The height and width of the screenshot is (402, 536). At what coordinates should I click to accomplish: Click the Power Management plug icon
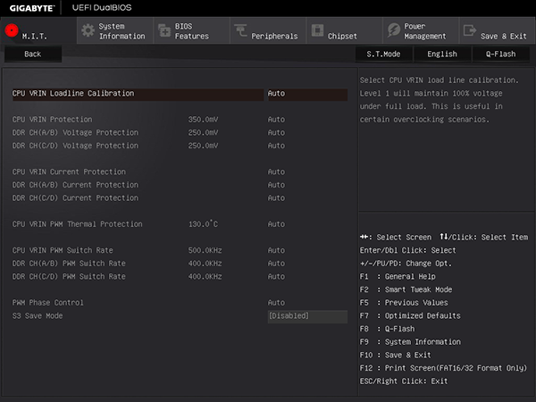(x=392, y=30)
